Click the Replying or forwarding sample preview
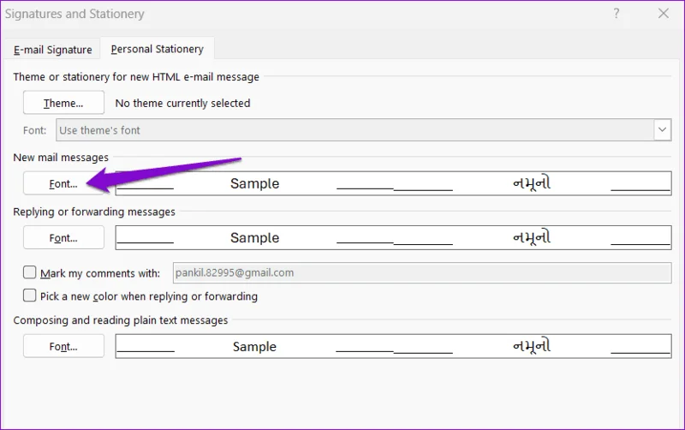The width and height of the screenshot is (685, 430). pyautogui.click(x=393, y=238)
